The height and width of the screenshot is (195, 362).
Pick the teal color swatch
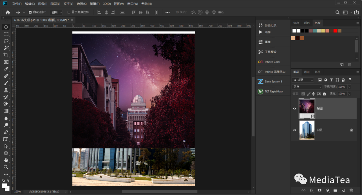pos(315,31)
